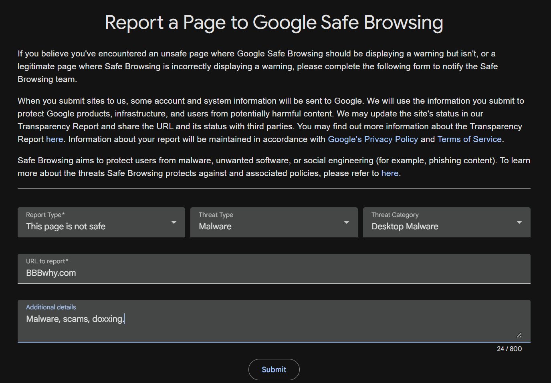Click the '24 / 800' character counter
Image resolution: width=551 pixels, height=383 pixels.
(x=509, y=349)
